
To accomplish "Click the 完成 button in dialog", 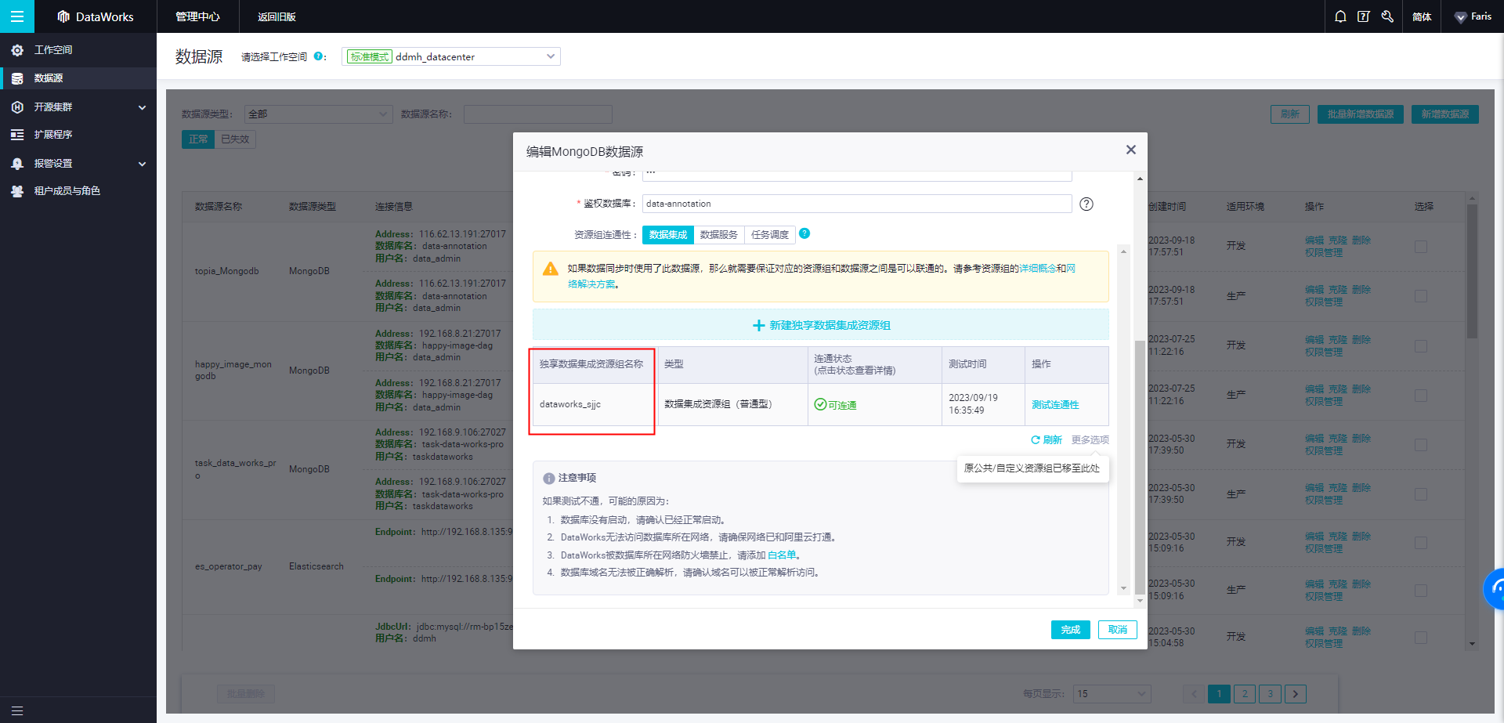I will pos(1070,630).
